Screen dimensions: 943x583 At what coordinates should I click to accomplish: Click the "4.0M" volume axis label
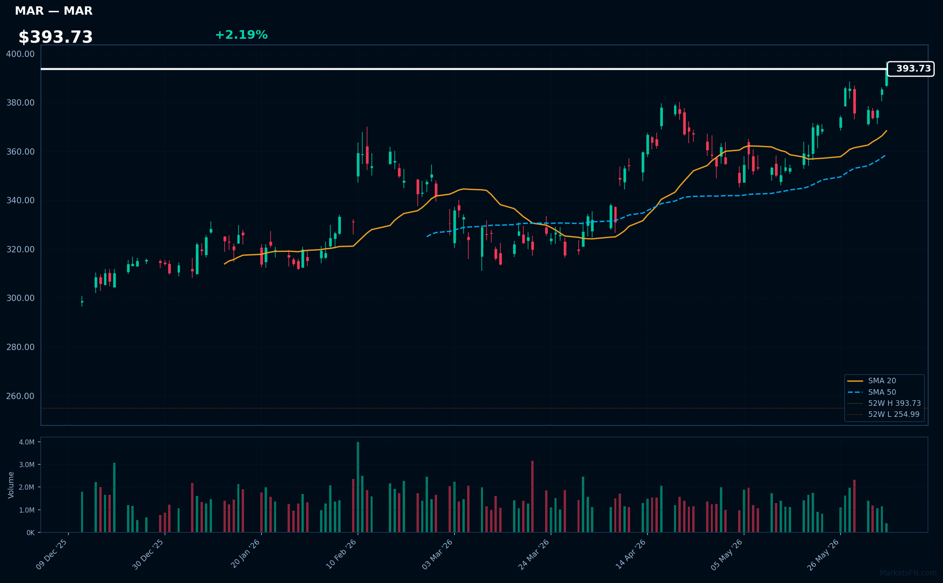coord(27,442)
